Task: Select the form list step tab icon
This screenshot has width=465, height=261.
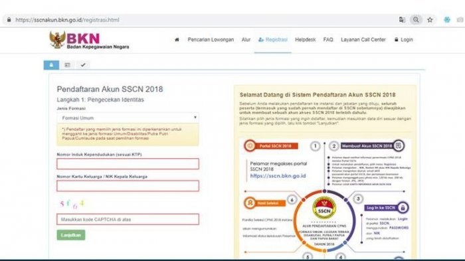Action: (x=67, y=65)
